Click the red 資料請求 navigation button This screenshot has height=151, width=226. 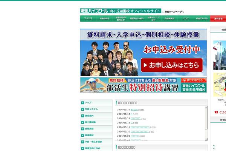(218, 18)
